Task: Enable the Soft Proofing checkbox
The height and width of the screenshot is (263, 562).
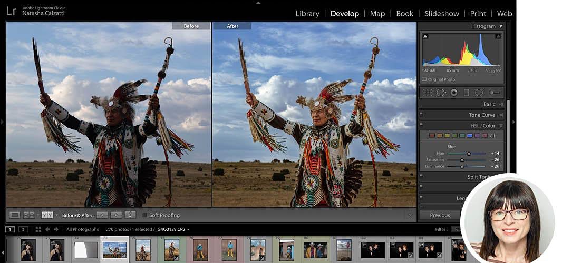Action: point(145,215)
